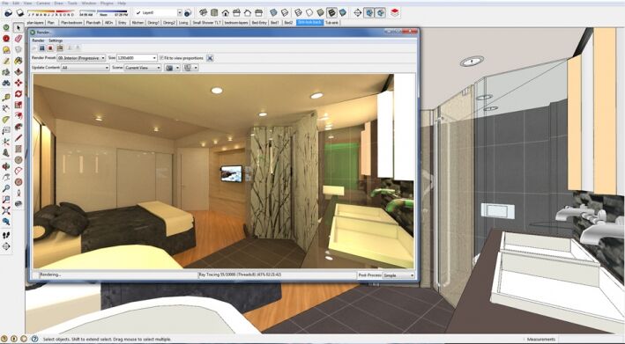Toggle Fit to view proportions checkbox

[161, 58]
